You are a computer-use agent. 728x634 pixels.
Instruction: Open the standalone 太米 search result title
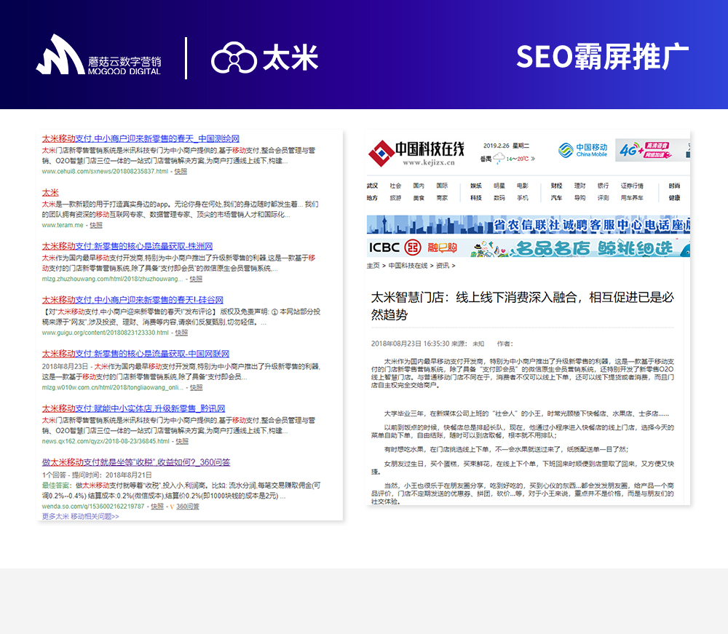[x=51, y=192]
